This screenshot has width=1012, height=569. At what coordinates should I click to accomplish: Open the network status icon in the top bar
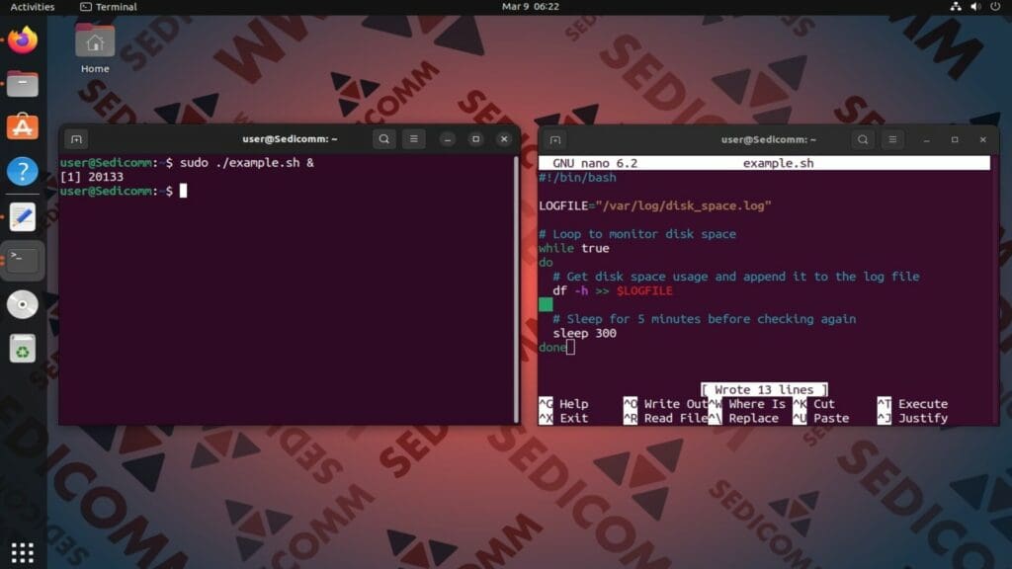click(956, 7)
